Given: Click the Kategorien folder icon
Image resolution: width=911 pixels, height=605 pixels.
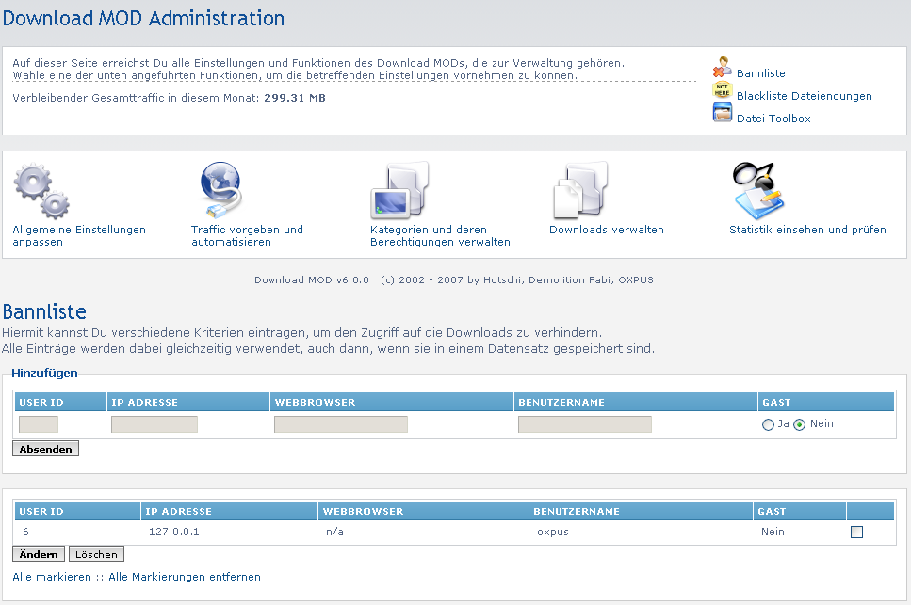Looking at the screenshot, I should (x=399, y=190).
